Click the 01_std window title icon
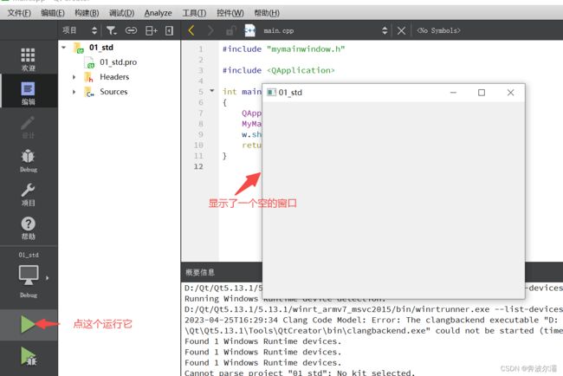563x376 pixels. pyautogui.click(x=271, y=93)
